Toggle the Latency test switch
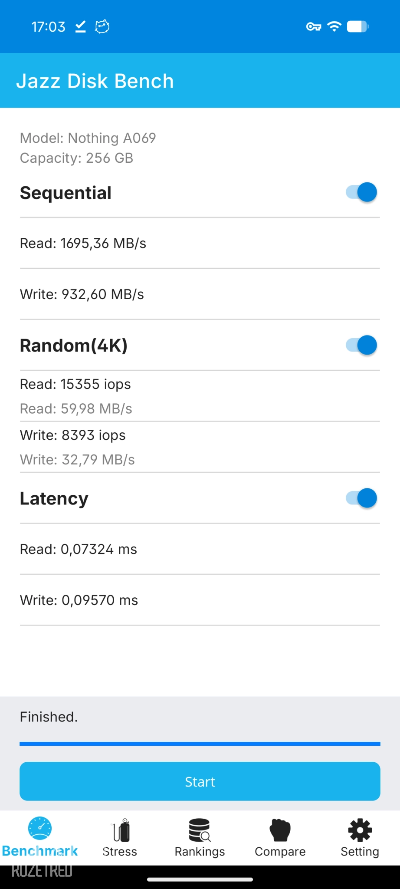 coord(361,498)
